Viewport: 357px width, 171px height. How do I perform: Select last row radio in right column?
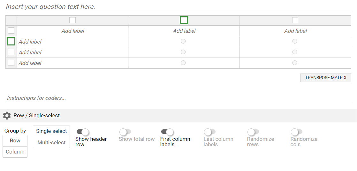click(x=295, y=63)
